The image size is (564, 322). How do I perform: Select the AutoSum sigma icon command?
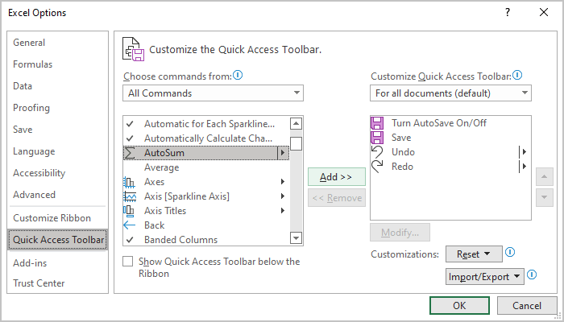130,153
